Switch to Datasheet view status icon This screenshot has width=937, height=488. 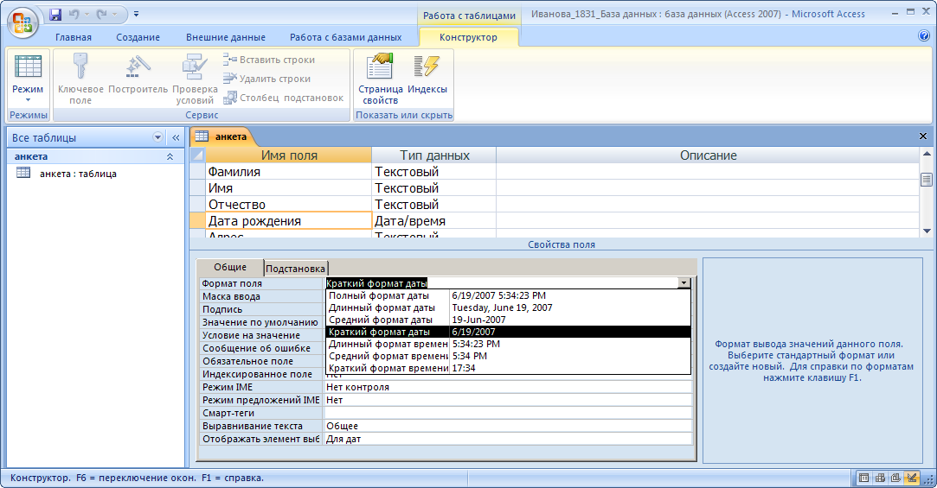click(x=863, y=478)
